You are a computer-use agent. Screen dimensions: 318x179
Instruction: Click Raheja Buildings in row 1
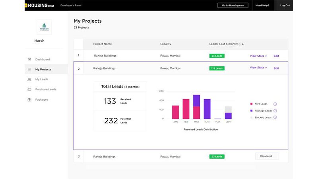105,56
